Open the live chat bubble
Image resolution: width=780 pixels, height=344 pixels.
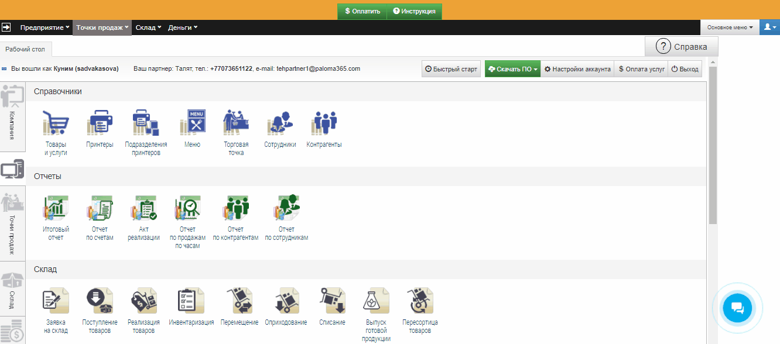click(x=737, y=308)
